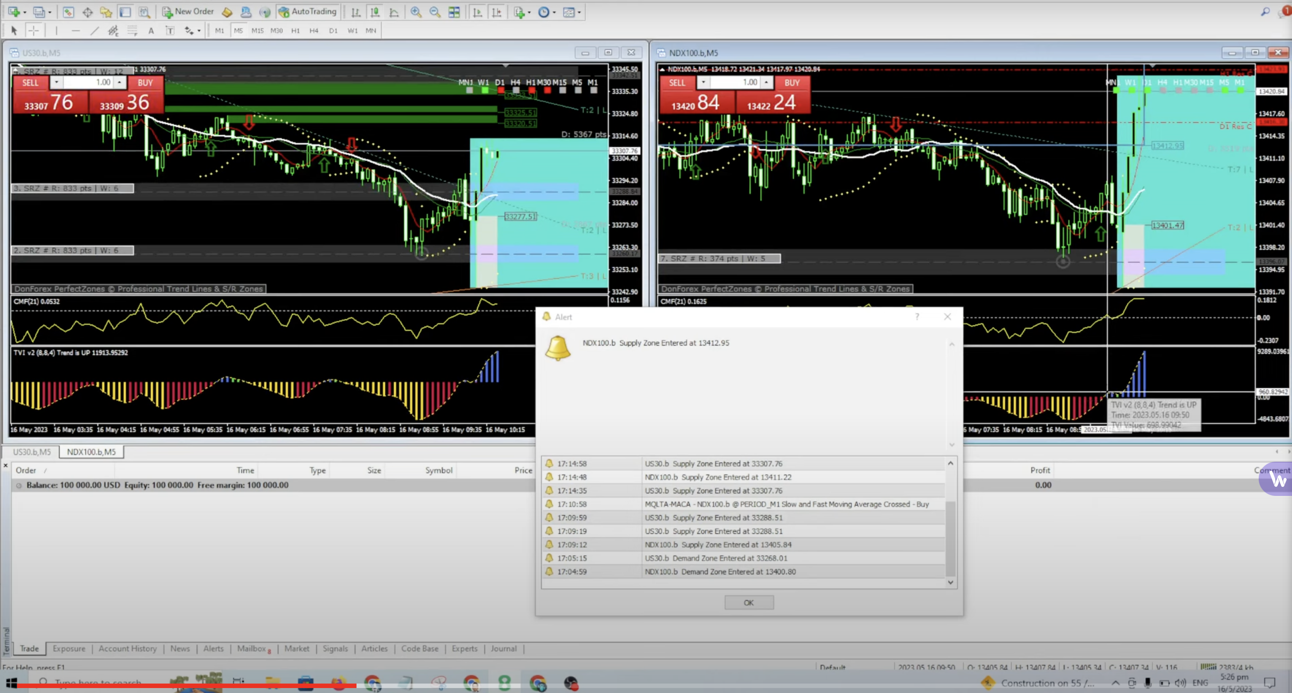Open Periods clock icon
This screenshot has height=693, width=1292.
click(x=544, y=12)
